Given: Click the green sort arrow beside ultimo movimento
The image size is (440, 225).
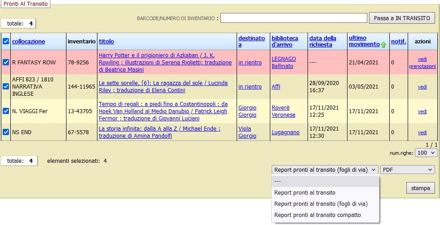Looking at the screenshot, I should click(x=383, y=45).
